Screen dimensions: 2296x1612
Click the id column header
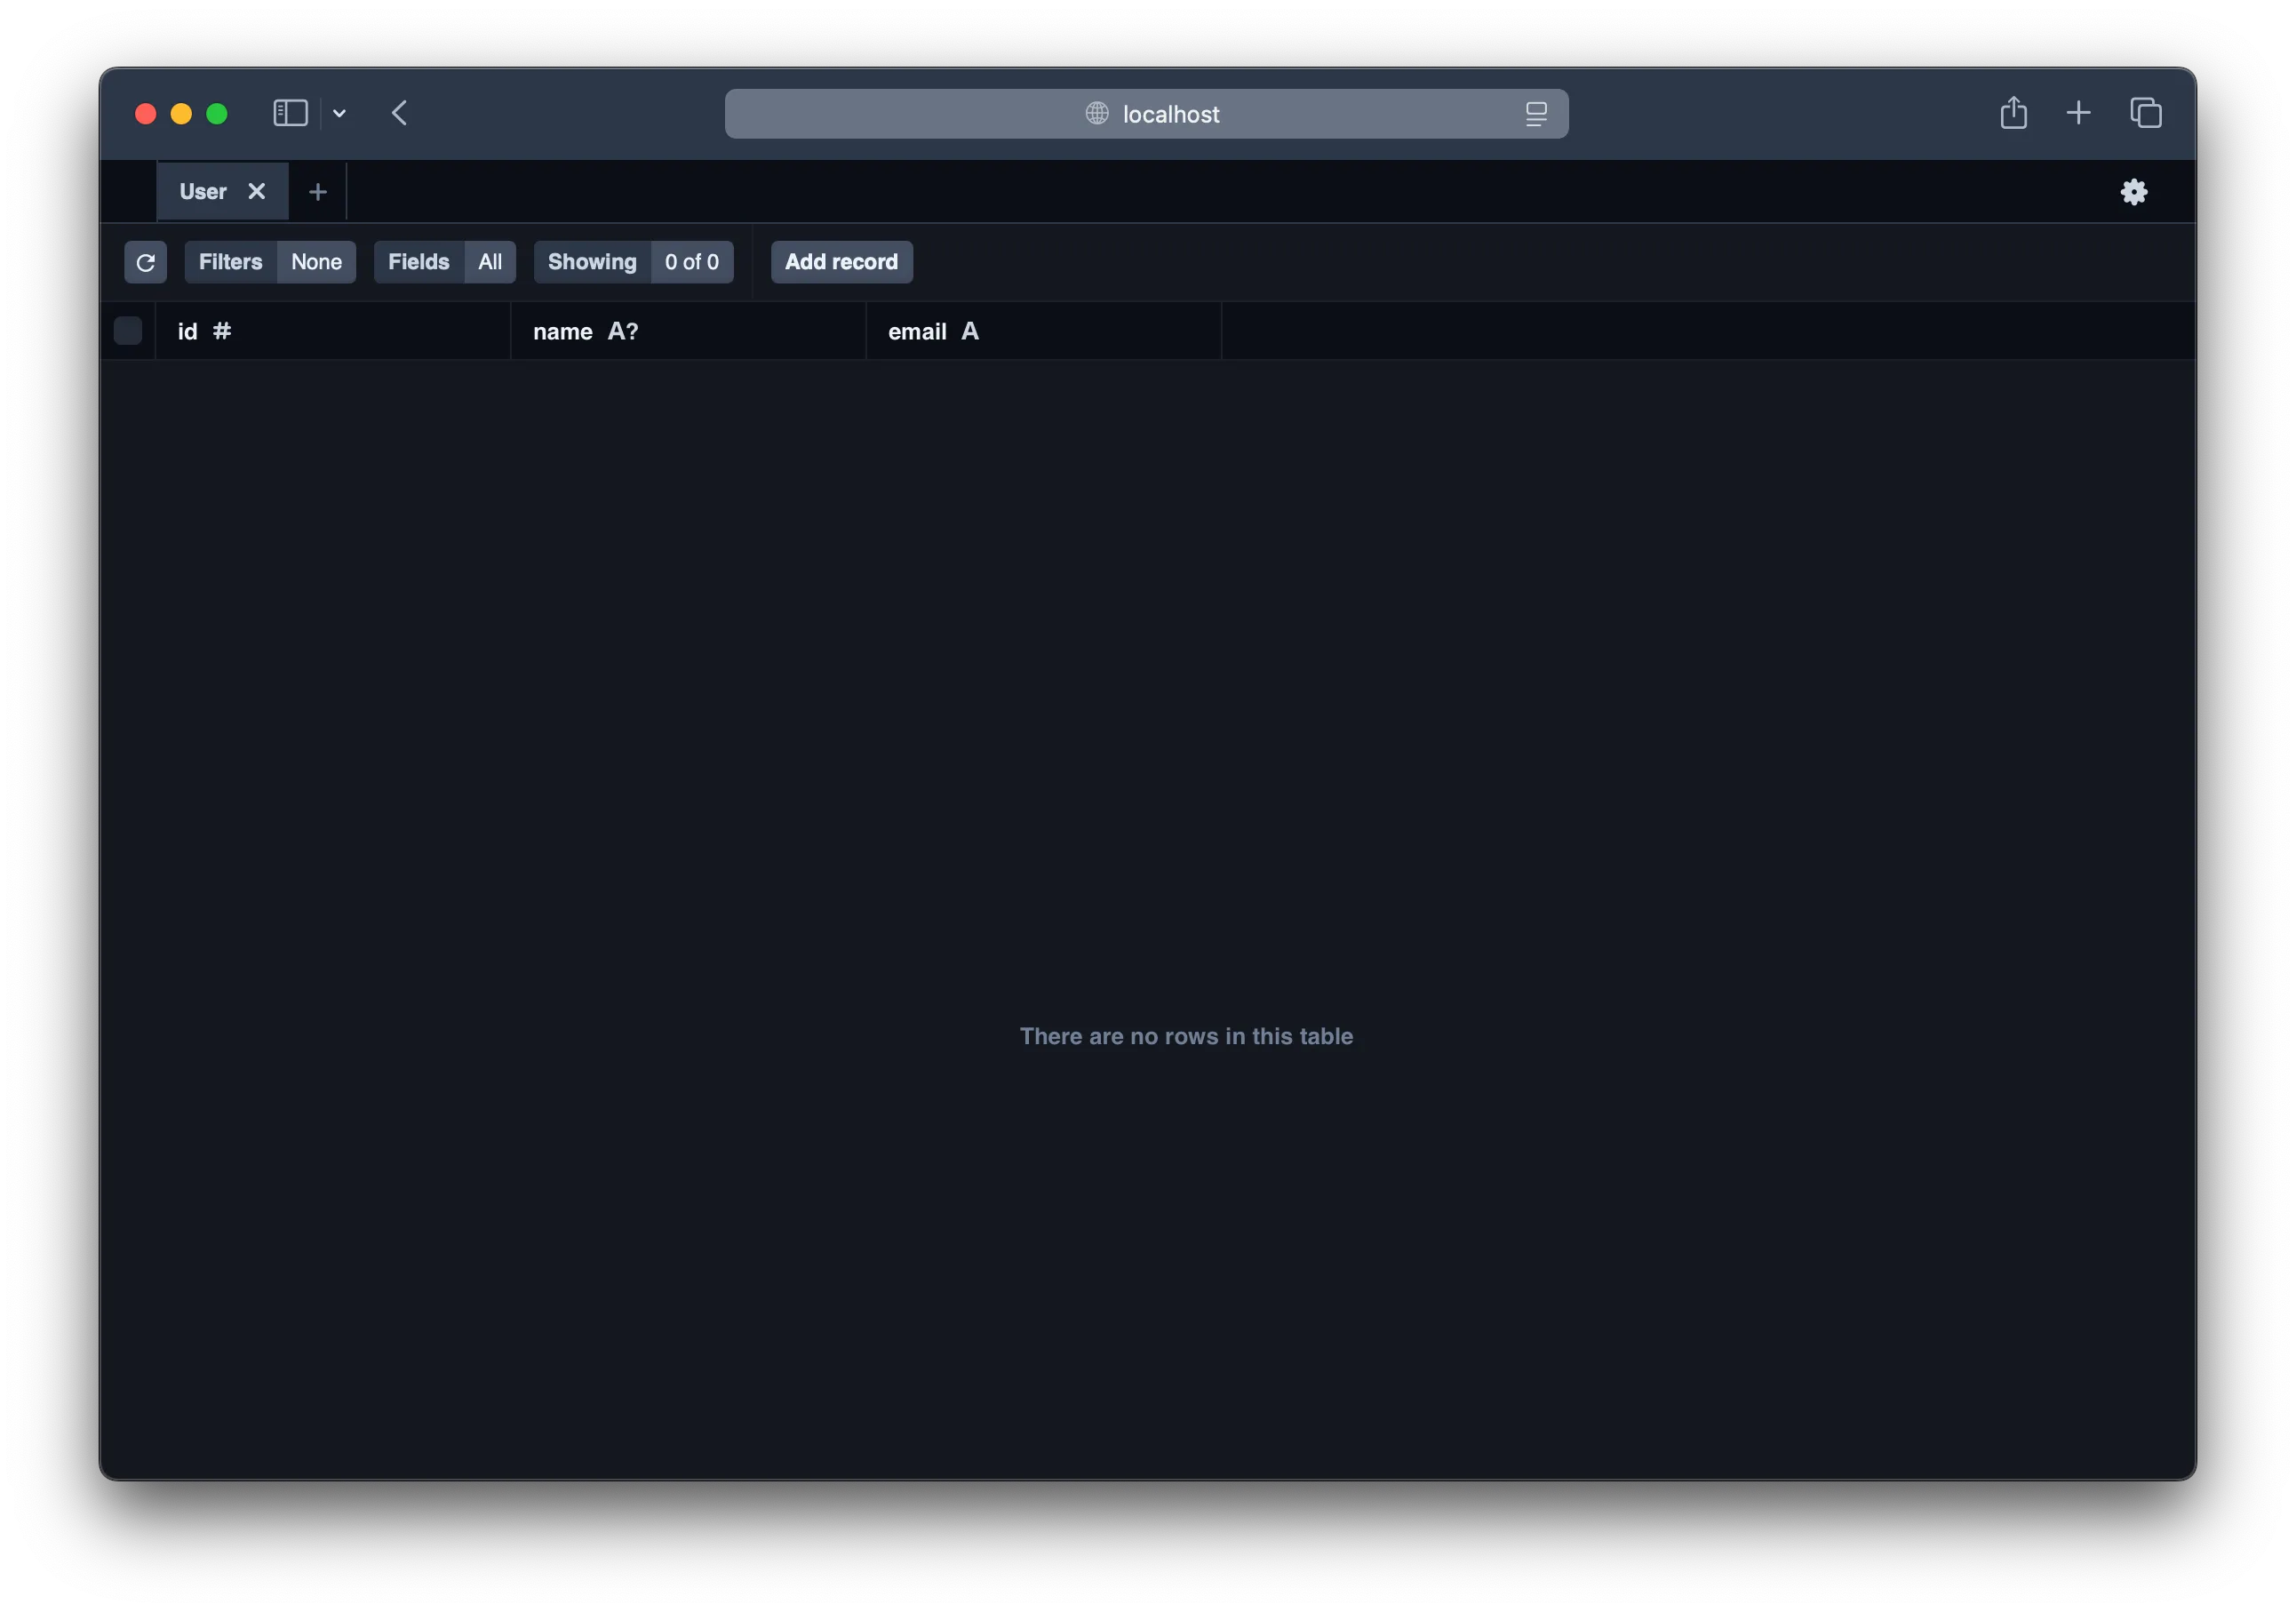click(x=204, y=331)
